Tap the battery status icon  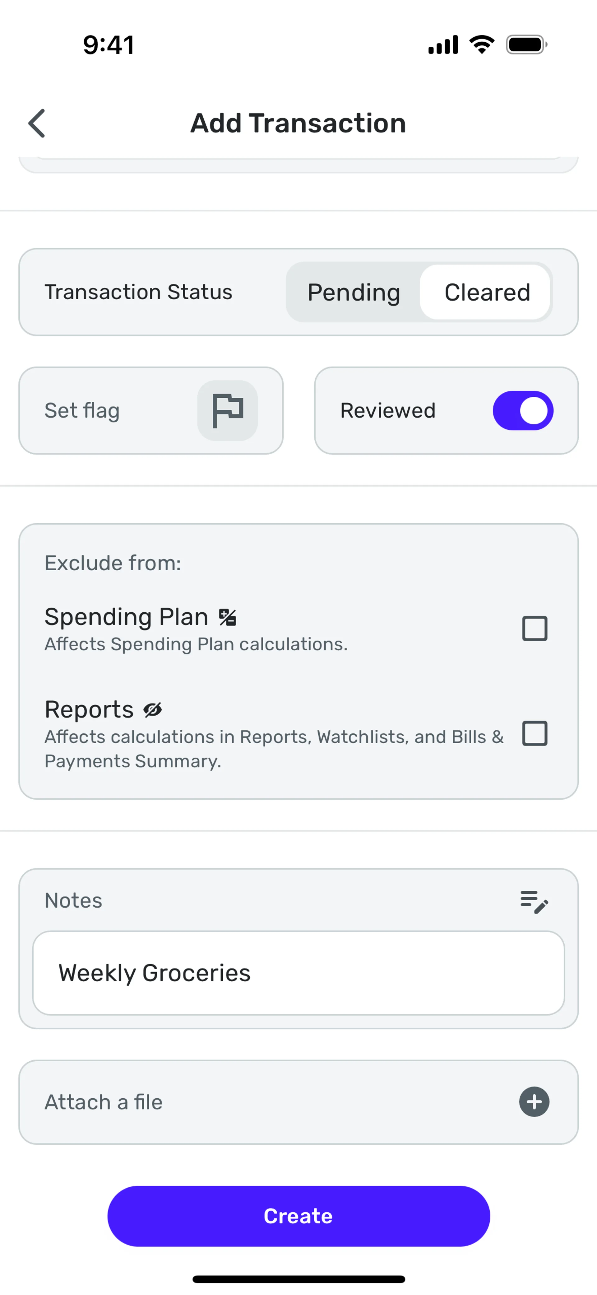526,45
